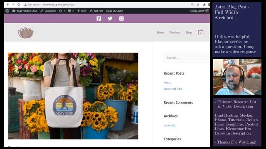Open the Twitter social icon
Viewport: 266px width, 149px height.
[x=110, y=18]
